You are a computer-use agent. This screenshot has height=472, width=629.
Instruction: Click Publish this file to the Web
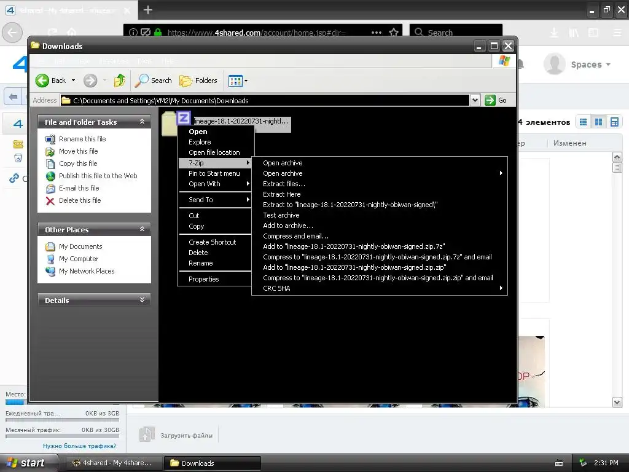(x=98, y=176)
